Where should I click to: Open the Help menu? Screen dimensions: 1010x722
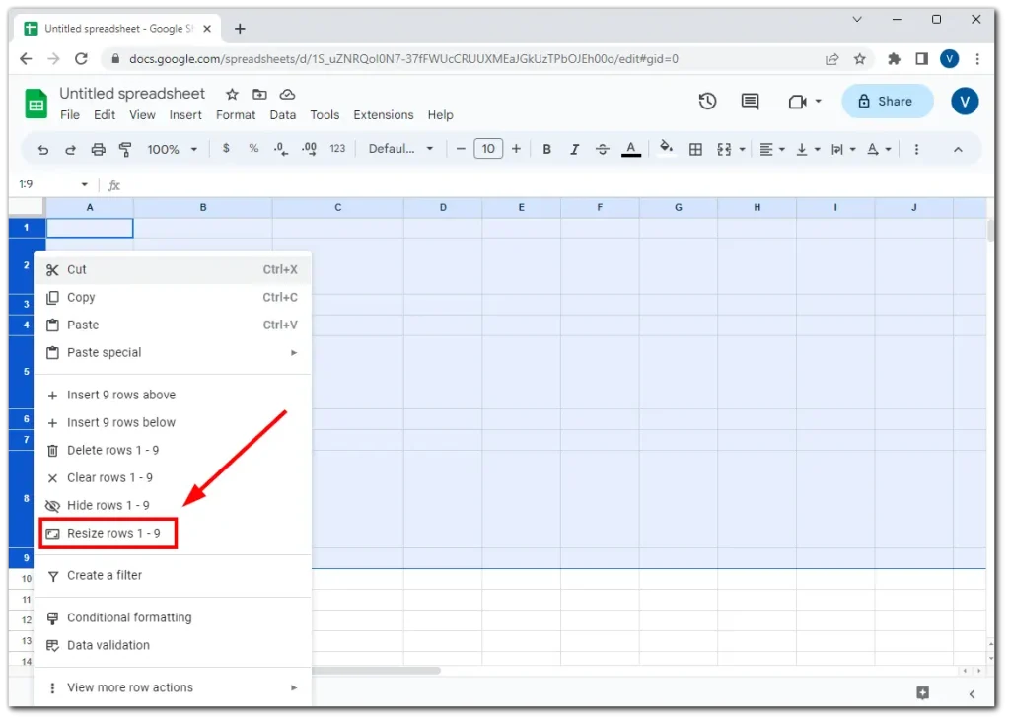pyautogui.click(x=441, y=115)
